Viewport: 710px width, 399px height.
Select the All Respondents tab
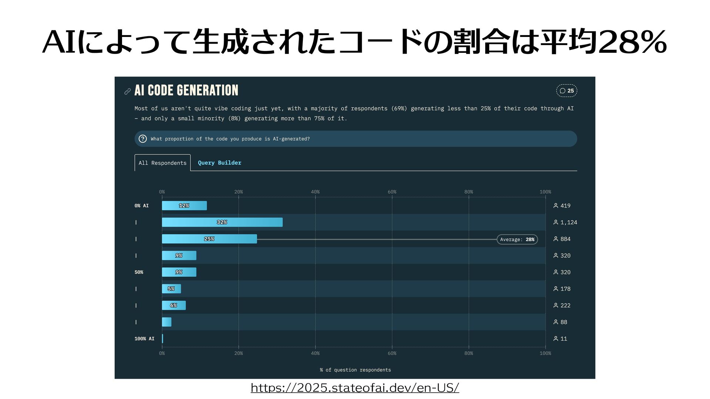(x=163, y=163)
